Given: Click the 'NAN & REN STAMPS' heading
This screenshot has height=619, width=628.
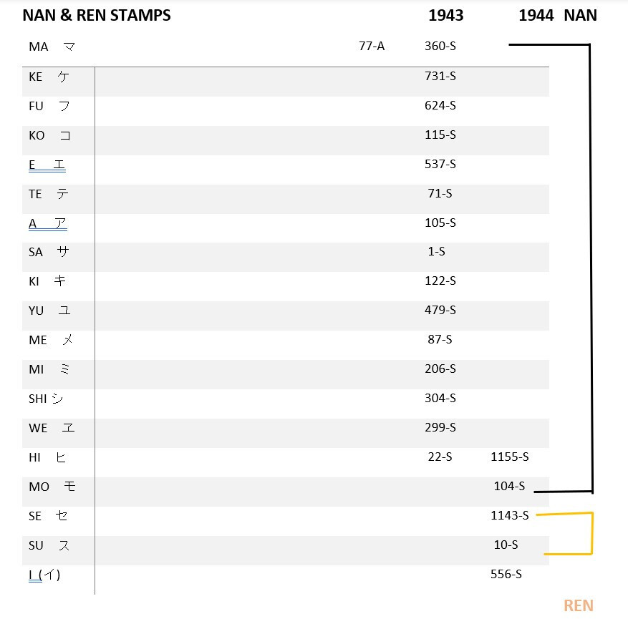Looking at the screenshot, I should click(x=97, y=16).
